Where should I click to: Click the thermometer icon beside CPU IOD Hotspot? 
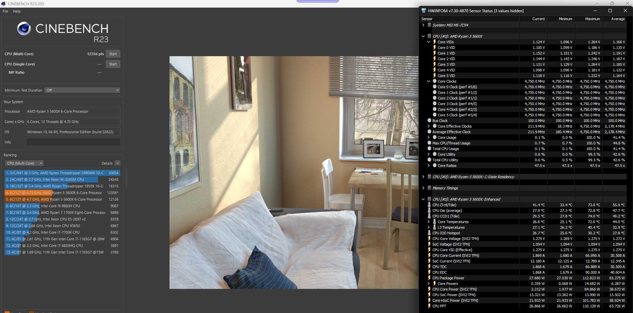coord(429,233)
